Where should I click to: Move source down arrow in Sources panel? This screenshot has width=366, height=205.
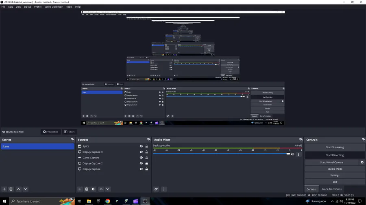click(x=108, y=189)
